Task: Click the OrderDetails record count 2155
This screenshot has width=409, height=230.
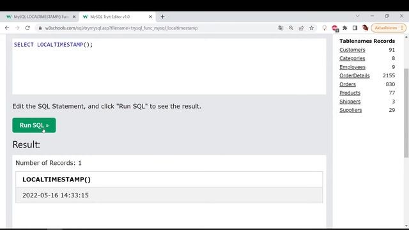Action: pyautogui.click(x=389, y=75)
